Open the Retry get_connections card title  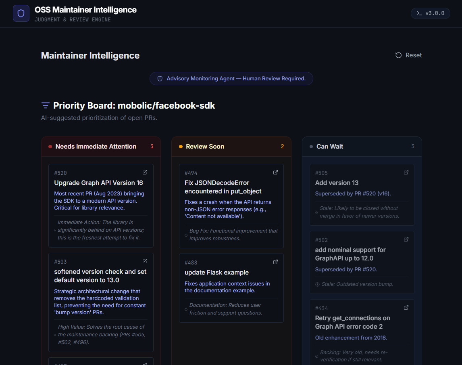(352, 322)
